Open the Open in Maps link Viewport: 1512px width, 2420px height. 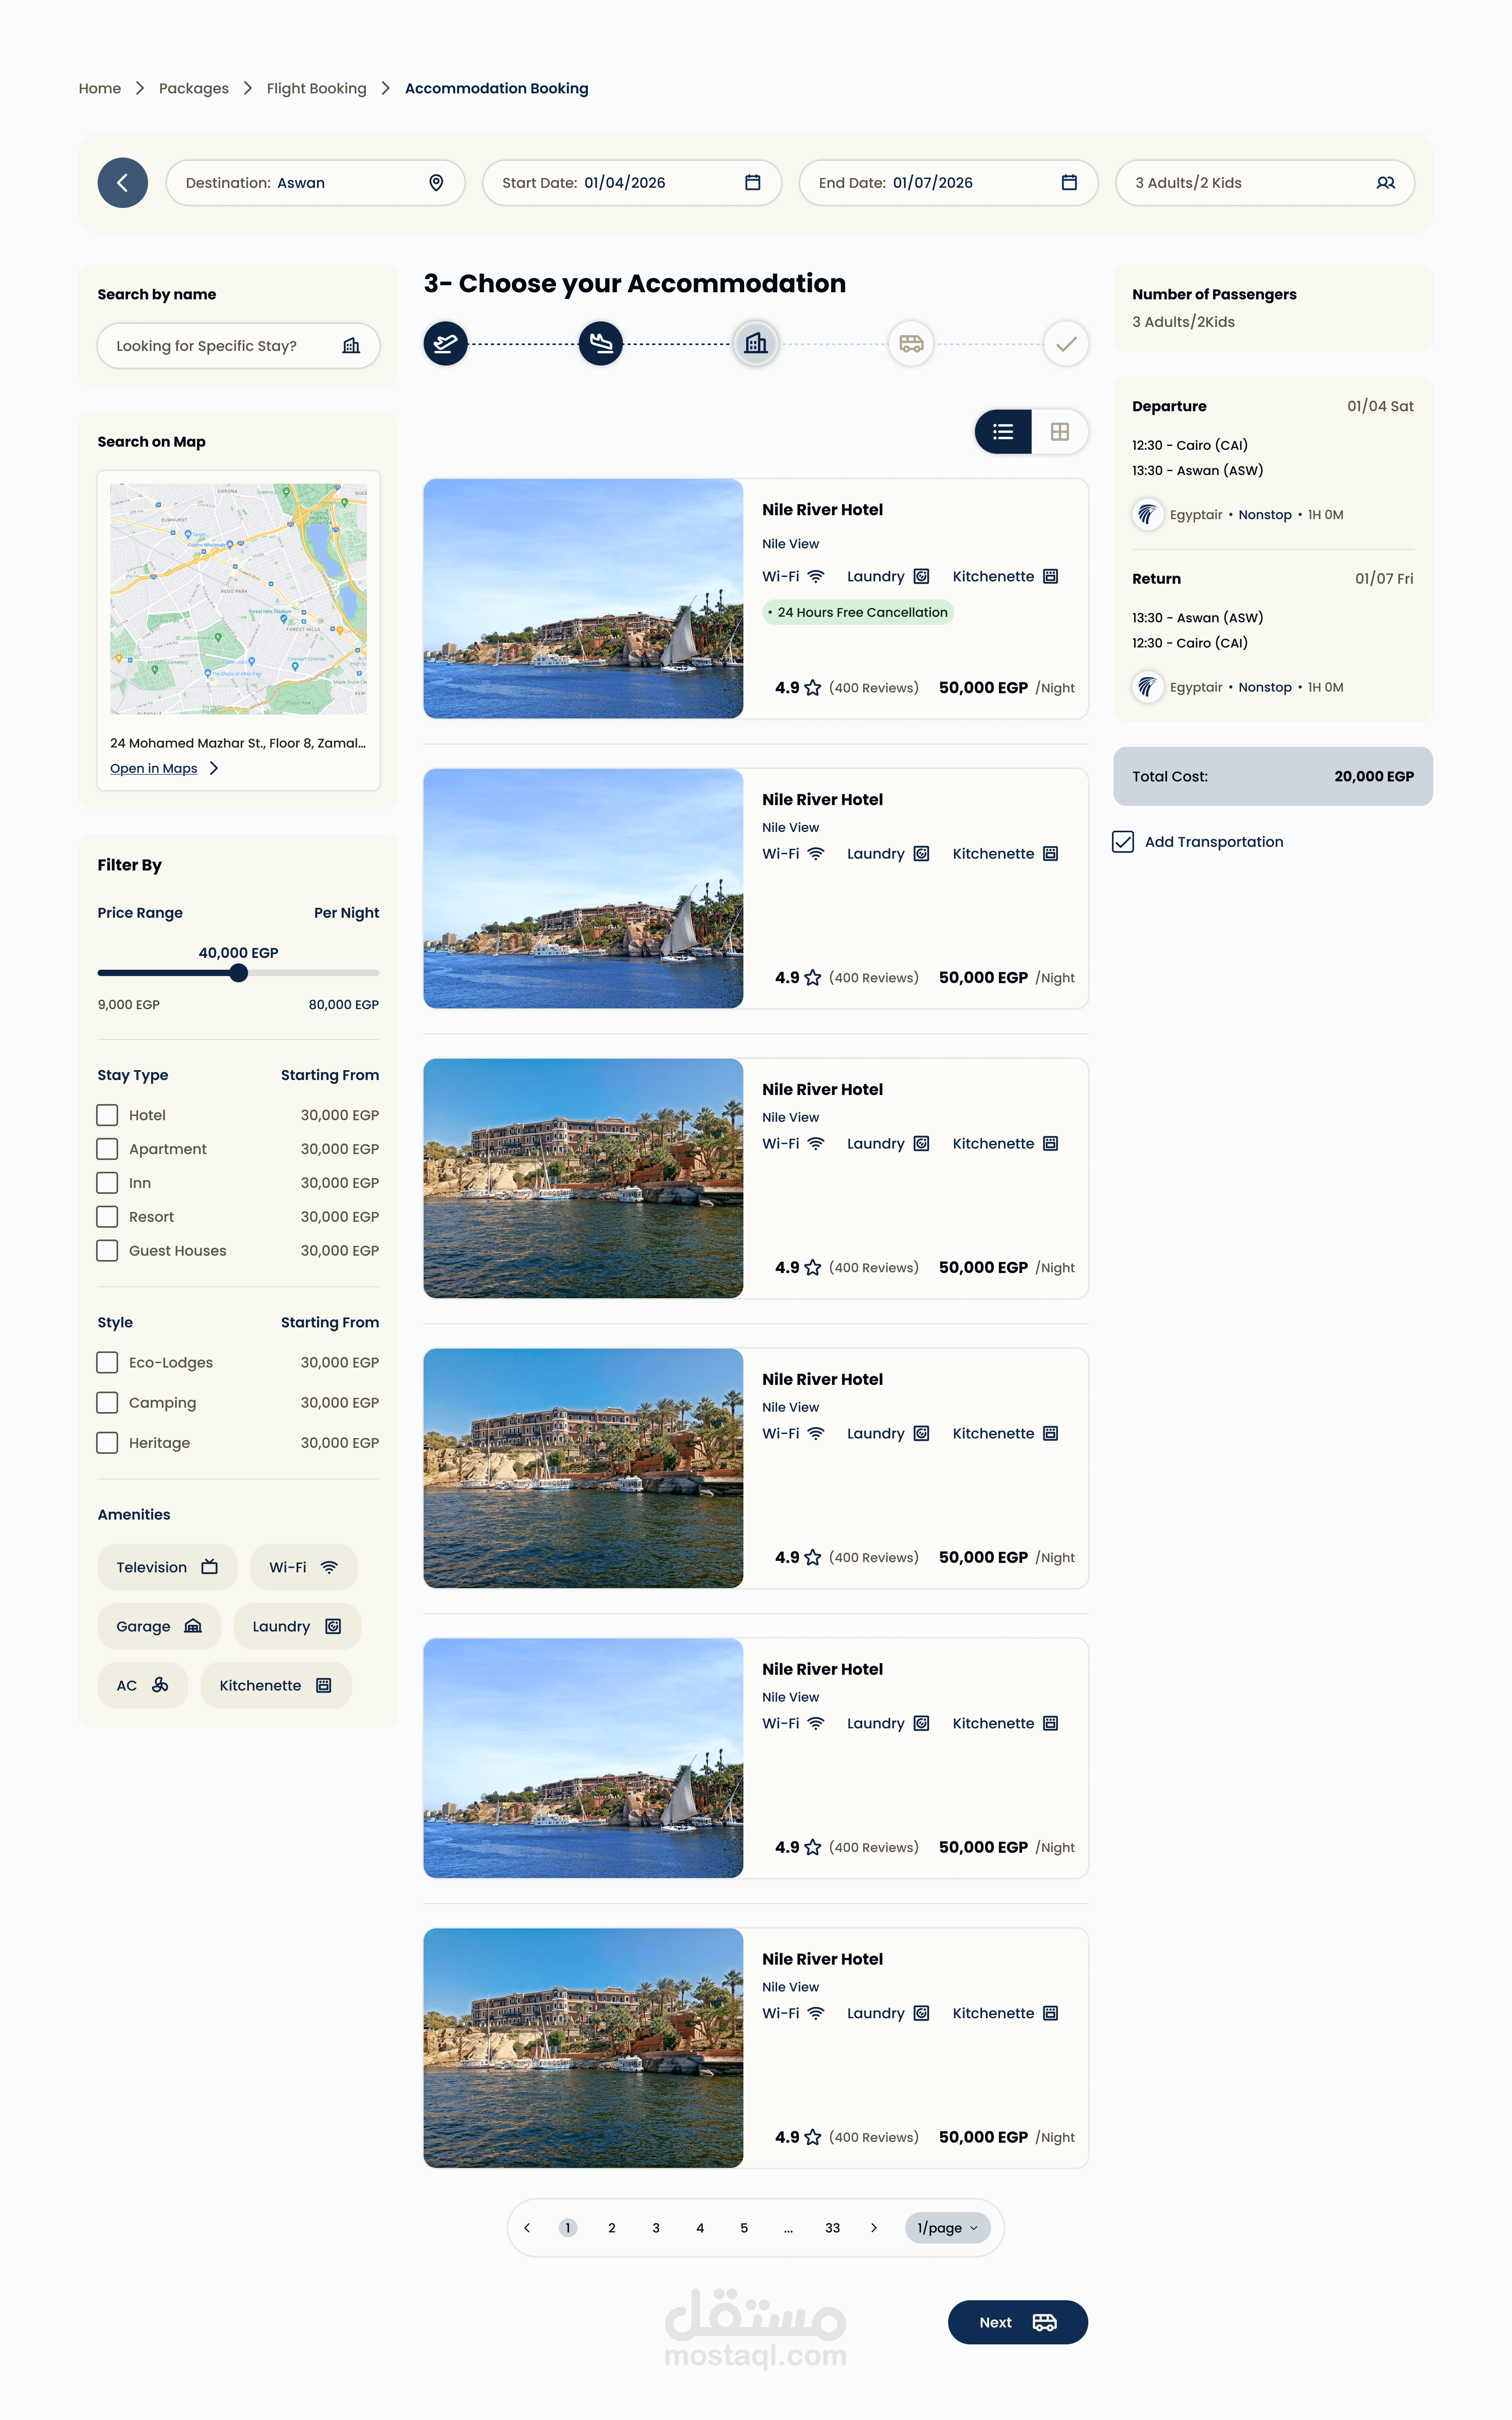tap(154, 768)
